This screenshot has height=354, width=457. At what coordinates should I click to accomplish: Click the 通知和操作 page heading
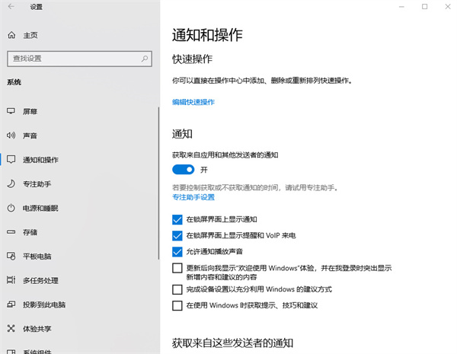point(207,35)
